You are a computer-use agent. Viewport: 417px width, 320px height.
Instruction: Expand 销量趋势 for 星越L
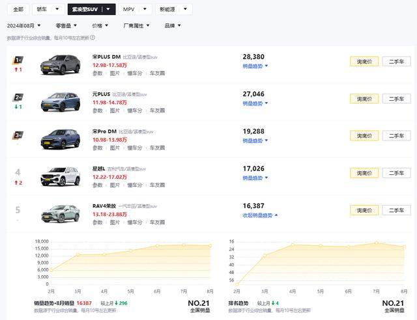click(255, 178)
